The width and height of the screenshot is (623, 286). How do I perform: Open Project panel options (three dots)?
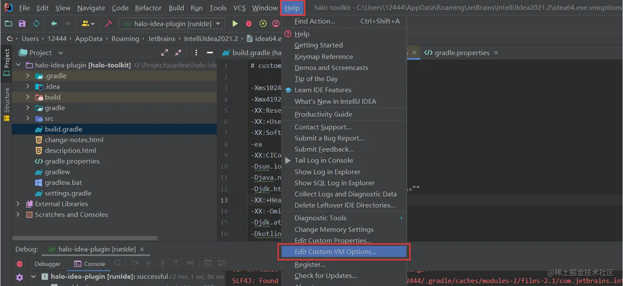point(196,53)
